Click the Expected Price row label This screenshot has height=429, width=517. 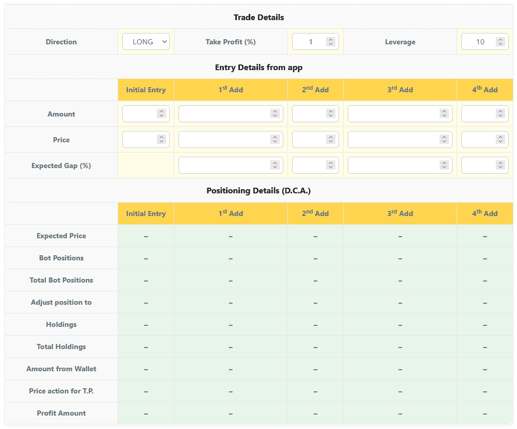(x=61, y=236)
